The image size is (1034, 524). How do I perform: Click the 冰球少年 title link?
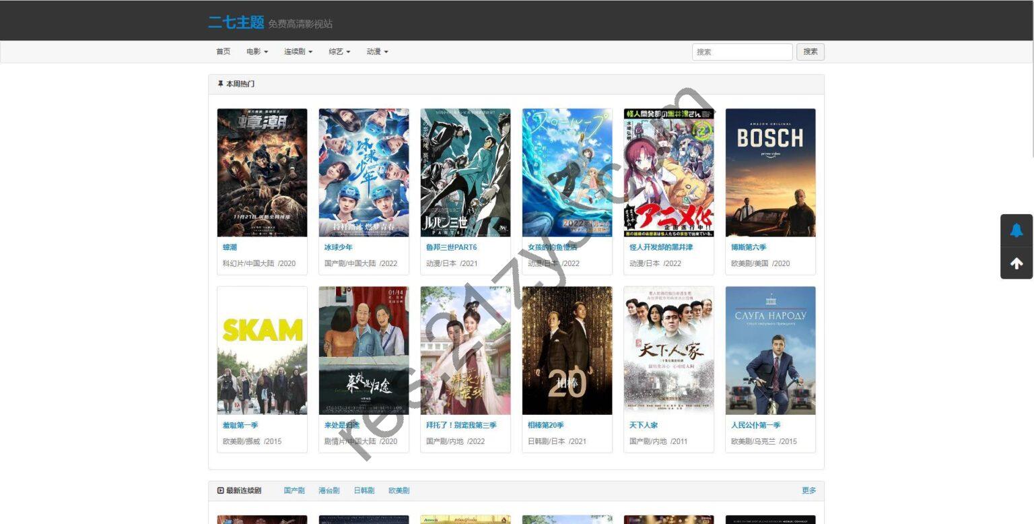pos(338,247)
